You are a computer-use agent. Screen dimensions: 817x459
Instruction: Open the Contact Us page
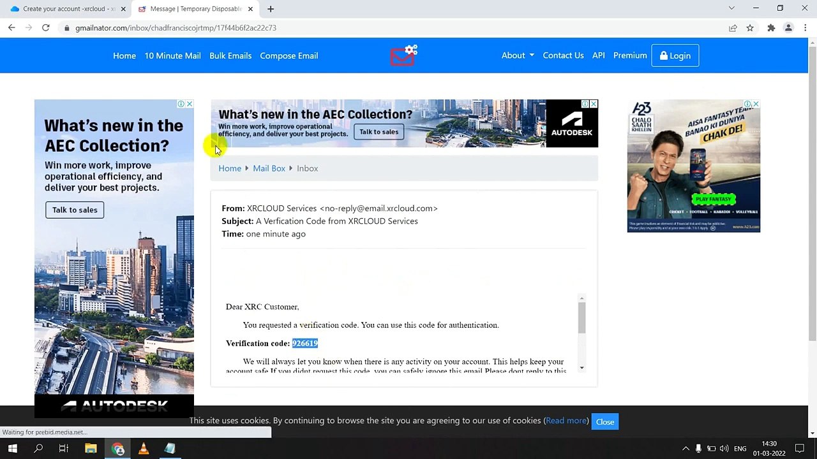tap(563, 55)
